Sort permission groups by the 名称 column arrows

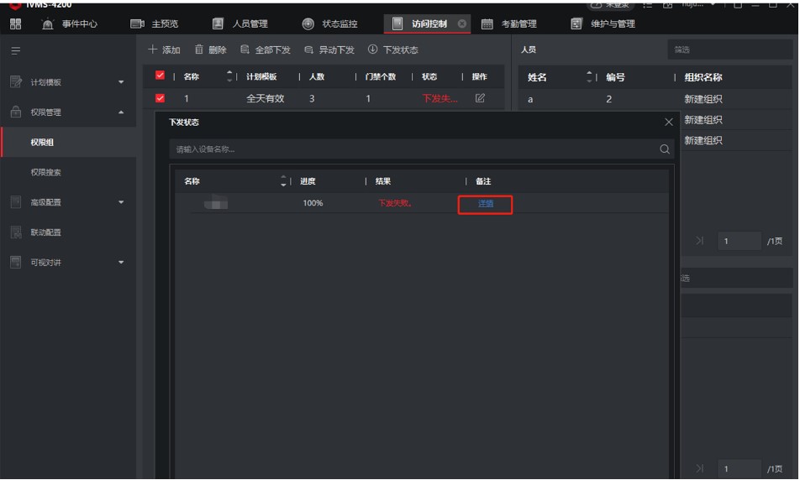(229, 76)
